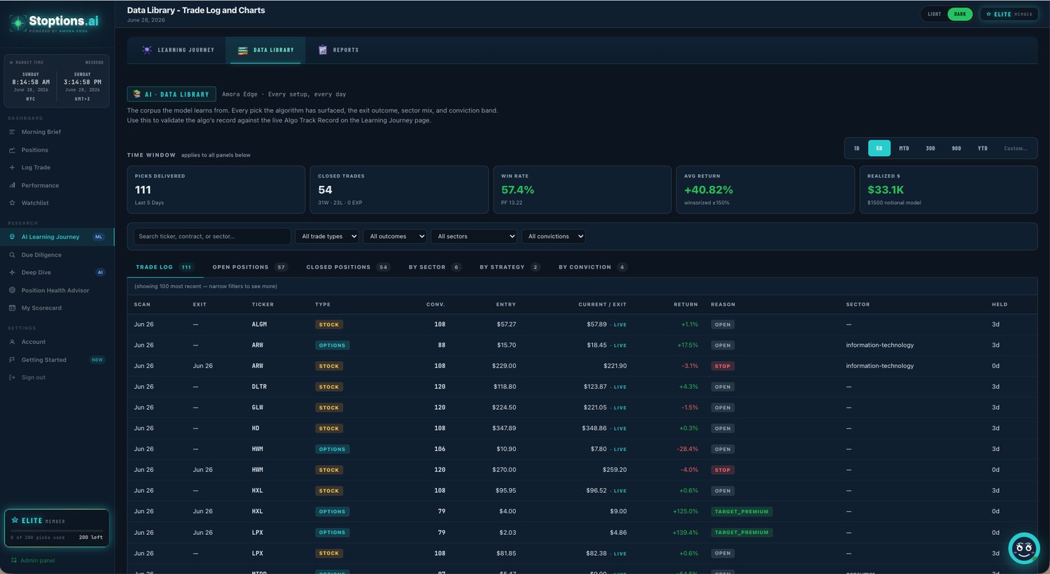Viewport: 1050px width, 574px height.
Task: Open the All sectors dropdown
Action: [x=474, y=236]
